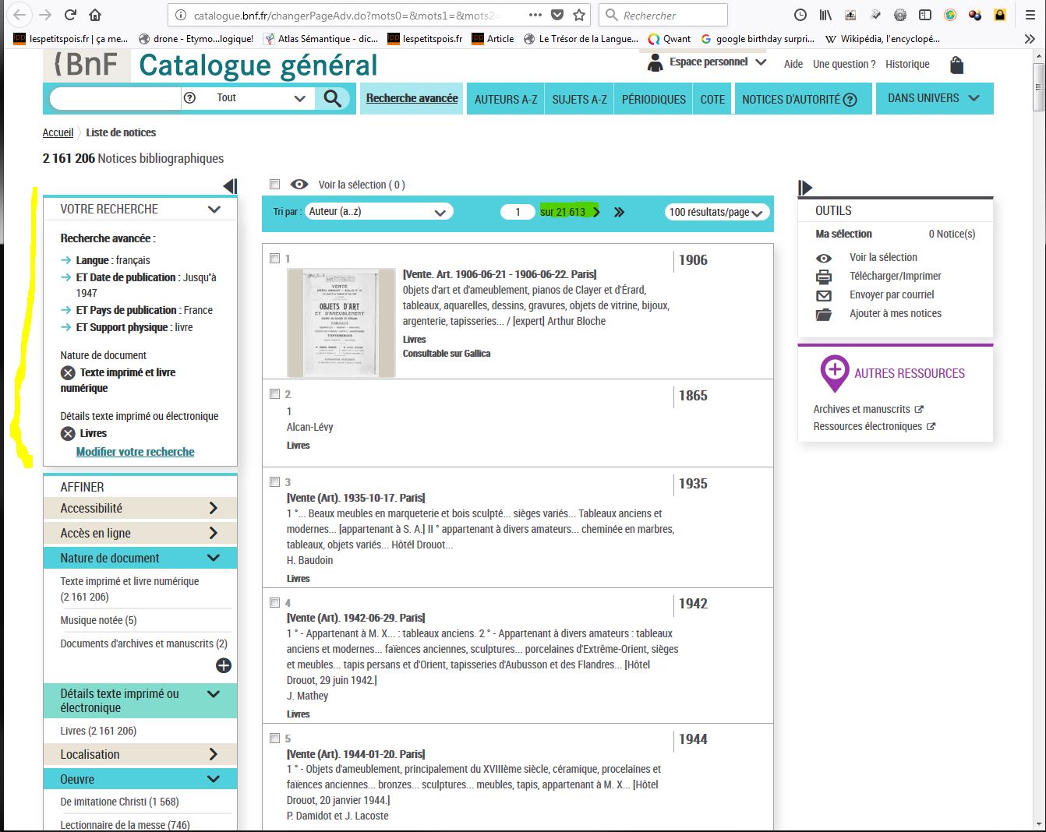Screen dimensions: 1046x832
Task: Click the envelope icon for Envoyer par courriel
Action: click(x=823, y=295)
